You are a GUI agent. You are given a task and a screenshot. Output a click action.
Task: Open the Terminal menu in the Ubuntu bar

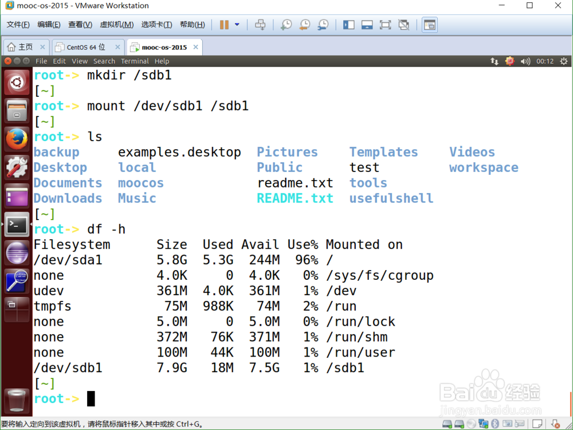135,61
